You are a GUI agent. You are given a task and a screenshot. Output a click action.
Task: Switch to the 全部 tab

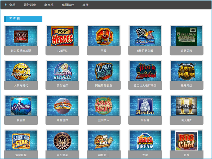[12, 5]
